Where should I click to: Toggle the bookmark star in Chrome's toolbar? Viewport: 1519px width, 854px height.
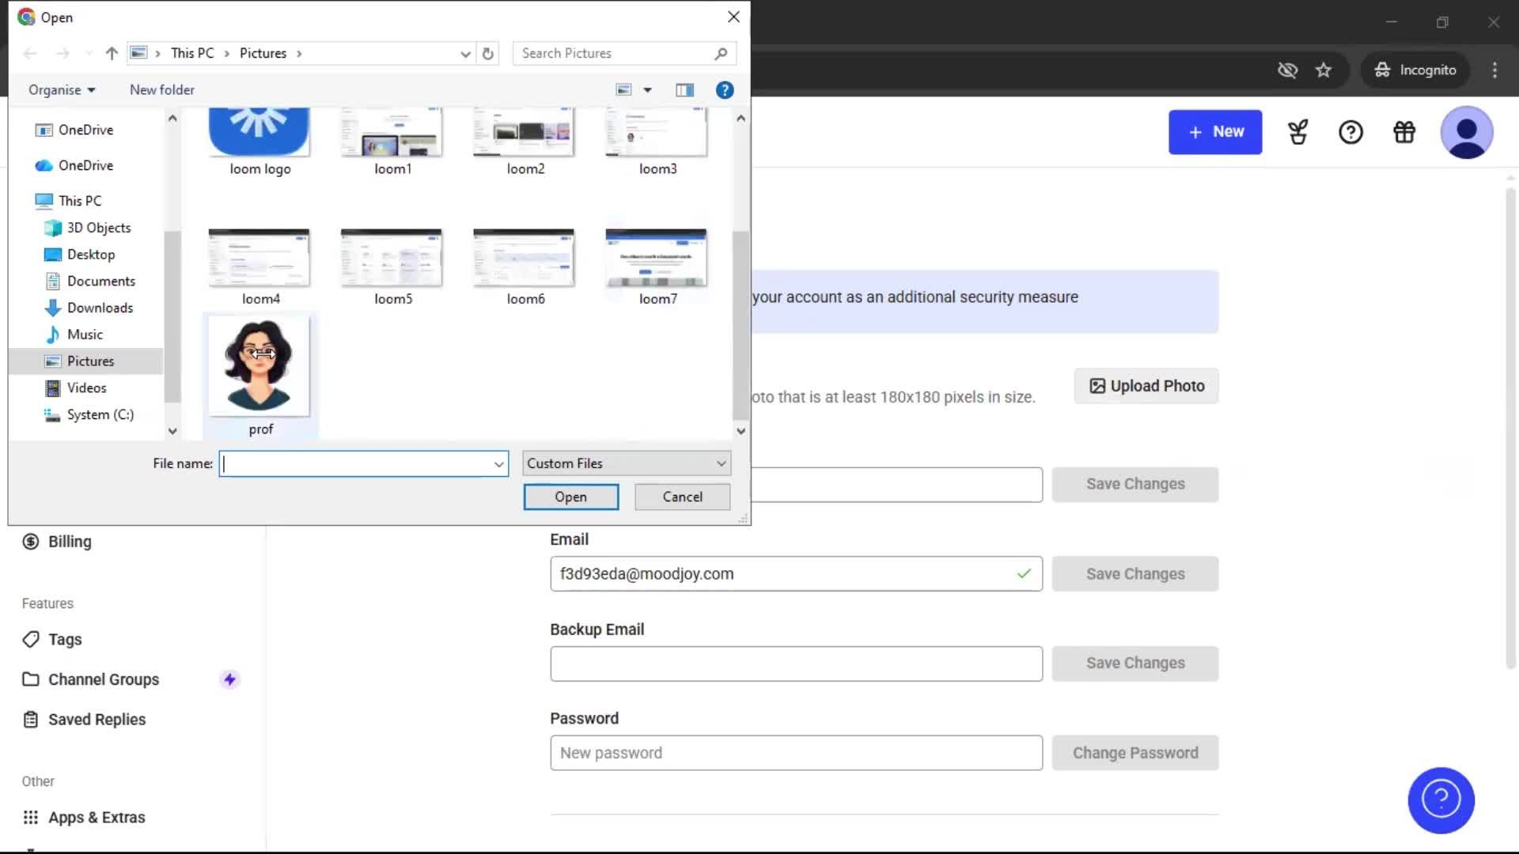click(x=1324, y=70)
